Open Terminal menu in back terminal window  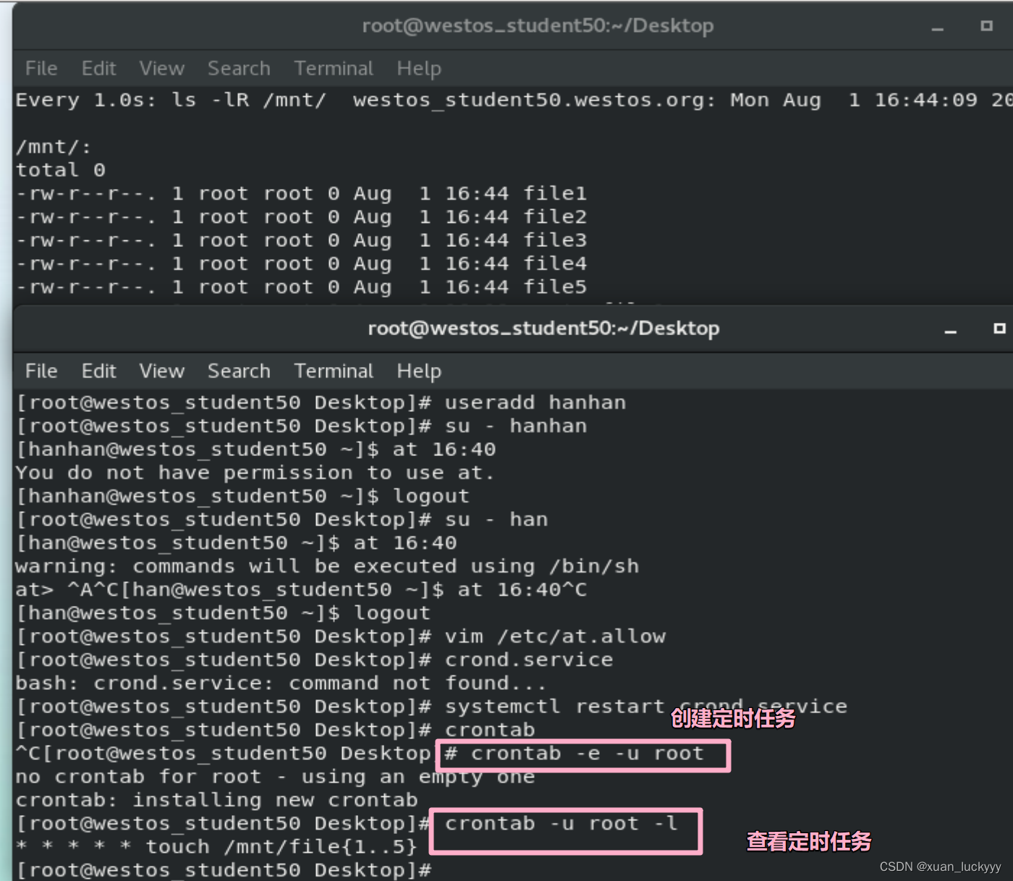click(x=334, y=68)
